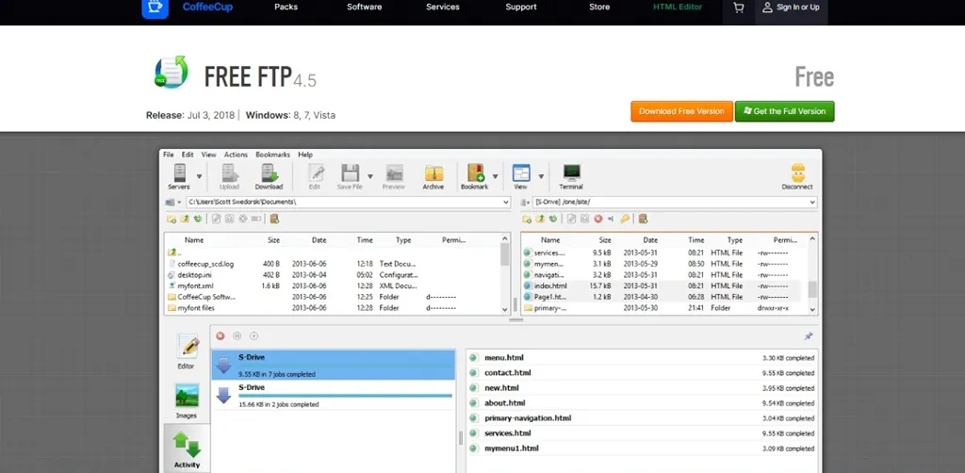965x473 pixels.
Task: Click the up-folder icon in remote pane toolbar
Action: click(540, 219)
